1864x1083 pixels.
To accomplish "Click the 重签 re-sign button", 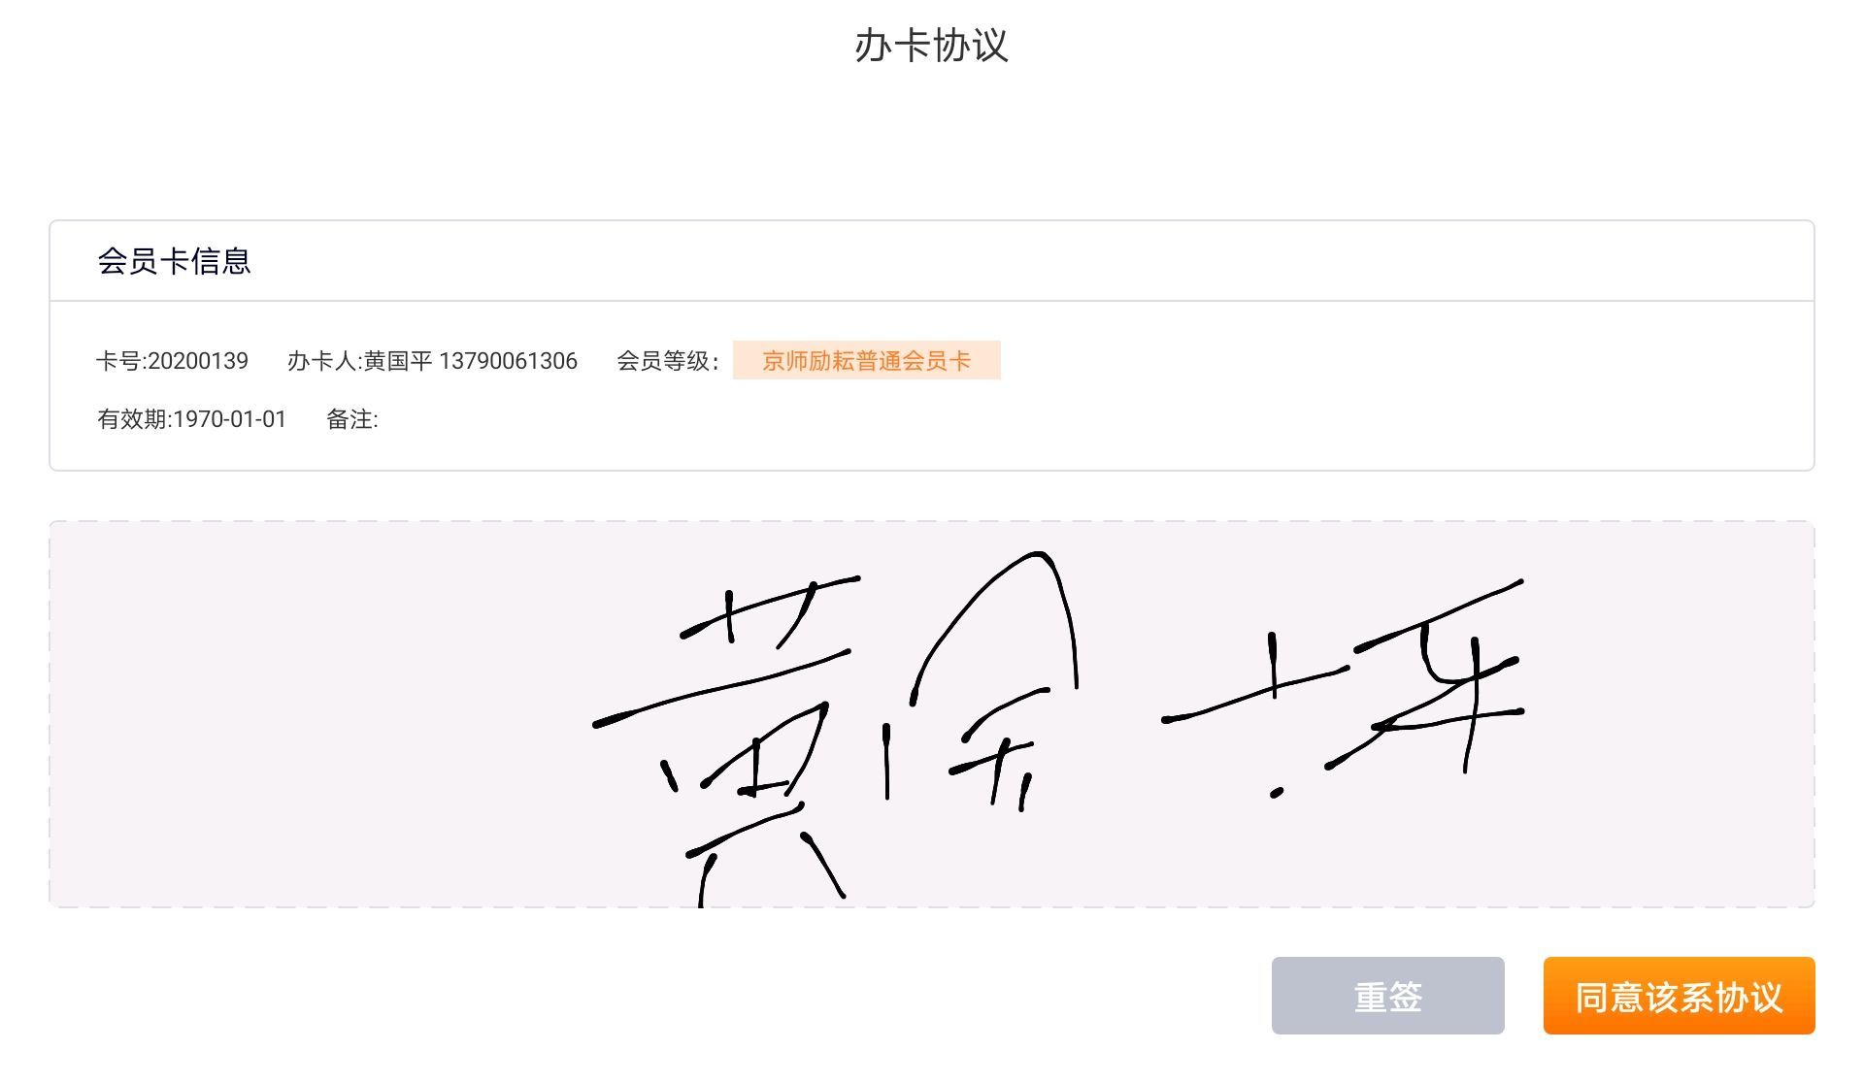I will pos(1387,996).
